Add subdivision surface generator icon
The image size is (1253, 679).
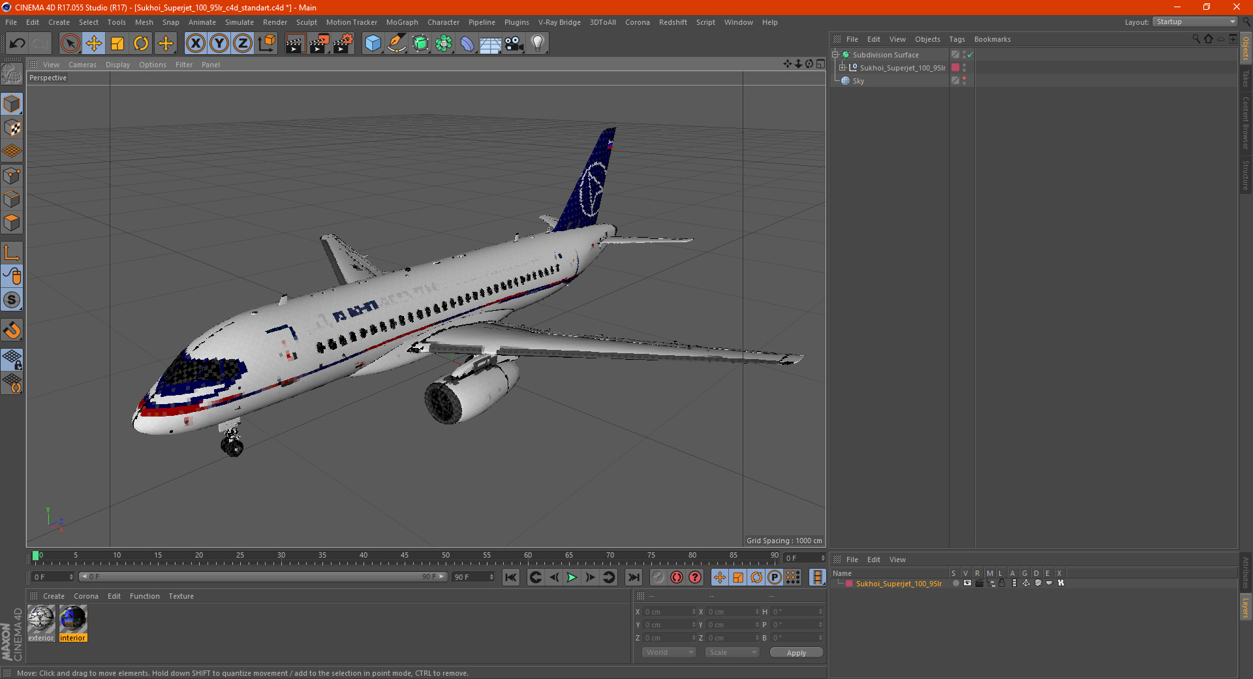pyautogui.click(x=420, y=44)
